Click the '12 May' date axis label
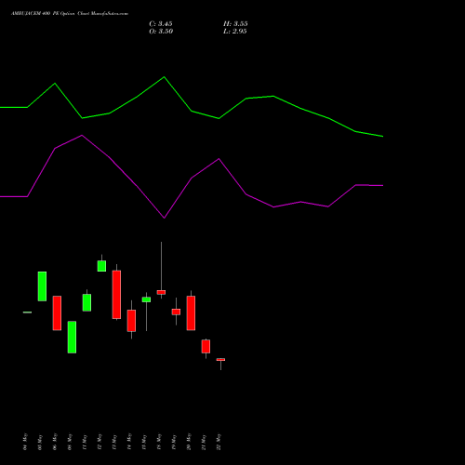This screenshot has width=465, height=465. coord(100,442)
